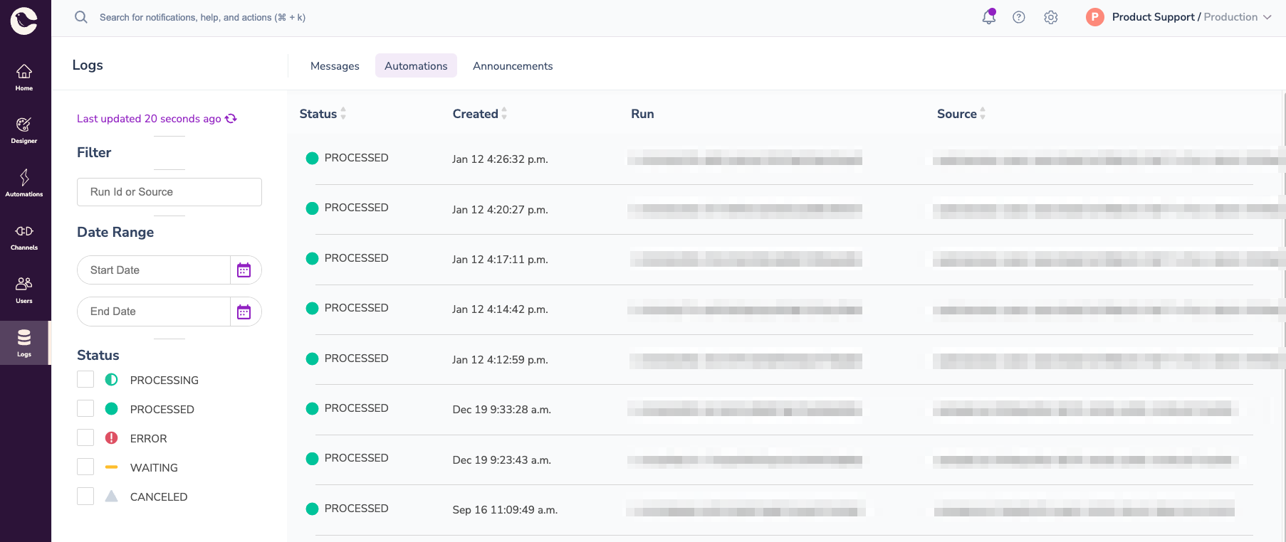
Task: Open the log row created Jan 12 4:12:59 p.m.
Action: pyautogui.click(x=783, y=359)
